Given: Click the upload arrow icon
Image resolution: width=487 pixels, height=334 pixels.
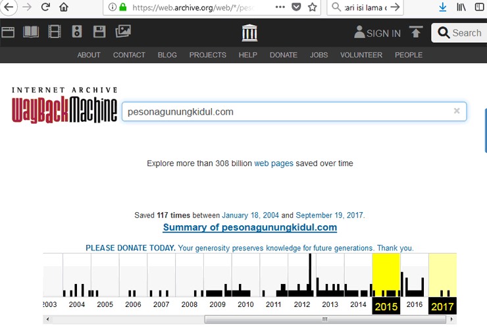Looking at the screenshot, I should tap(416, 32).
